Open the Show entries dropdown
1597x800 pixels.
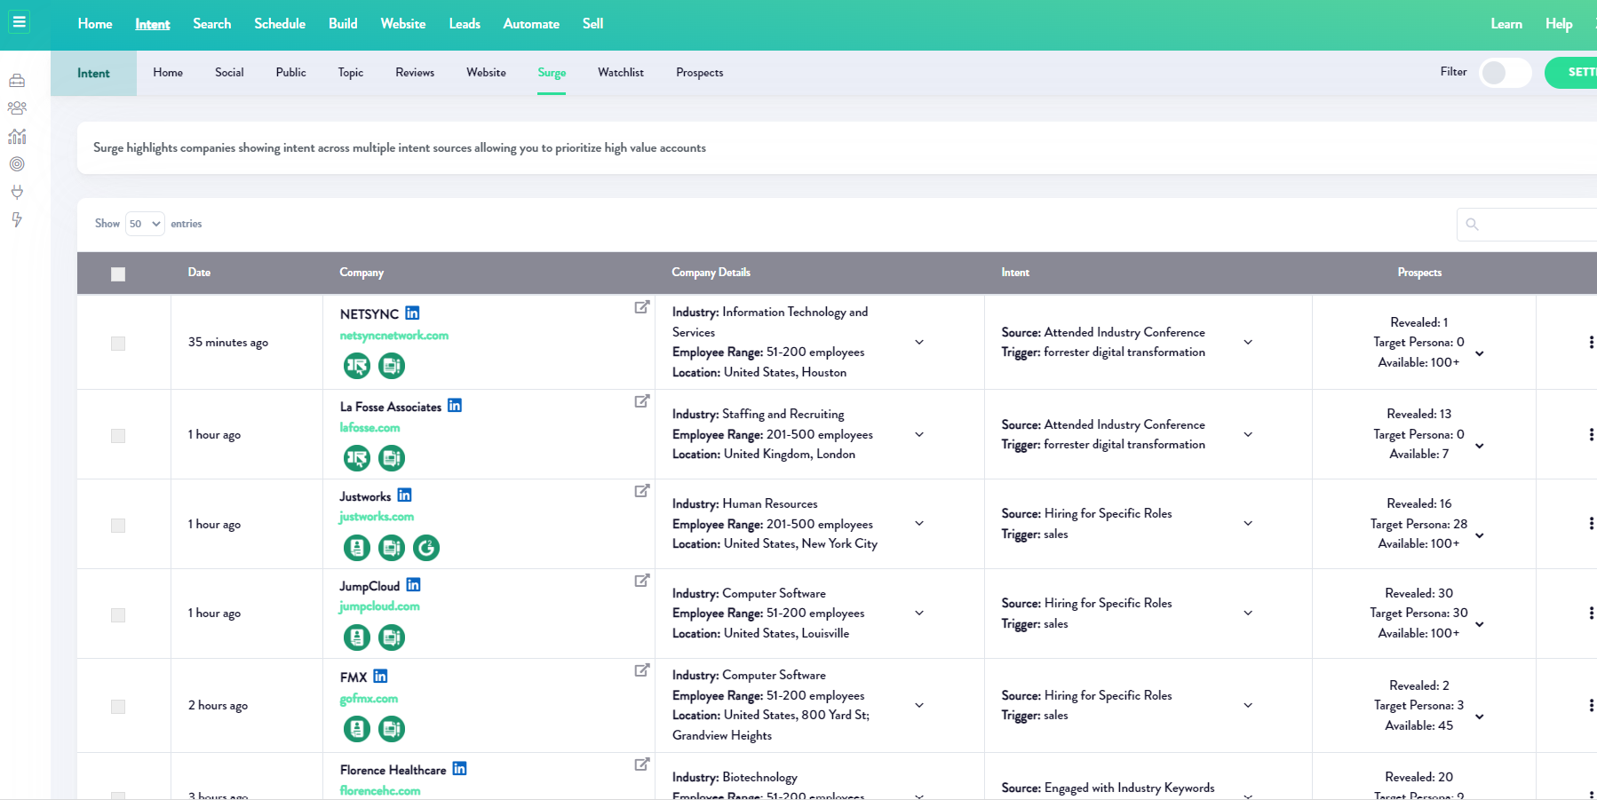pos(145,224)
